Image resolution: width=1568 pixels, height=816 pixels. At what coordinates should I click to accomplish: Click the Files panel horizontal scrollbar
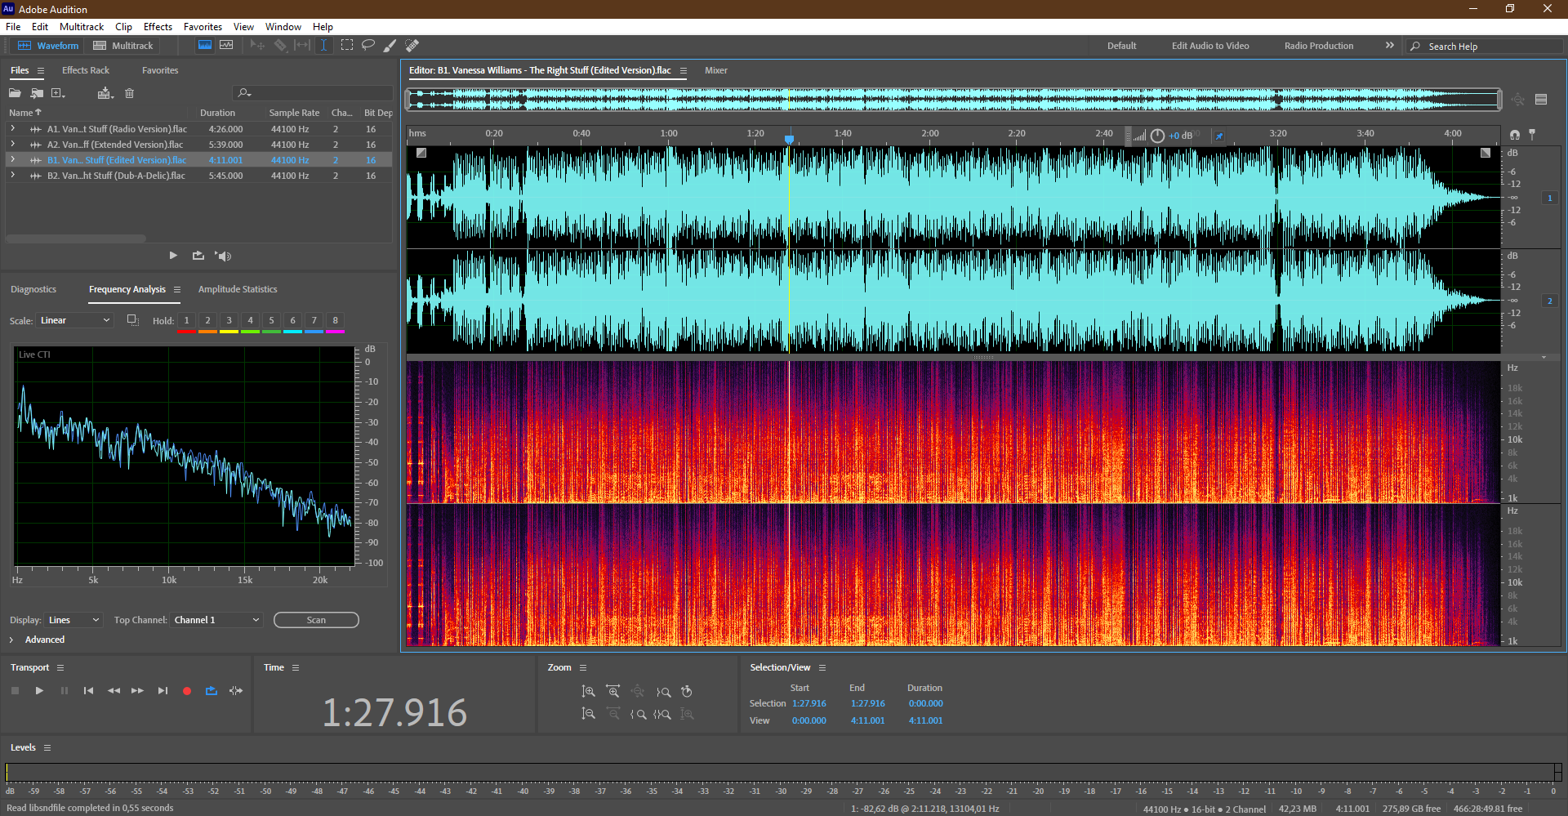click(76, 239)
